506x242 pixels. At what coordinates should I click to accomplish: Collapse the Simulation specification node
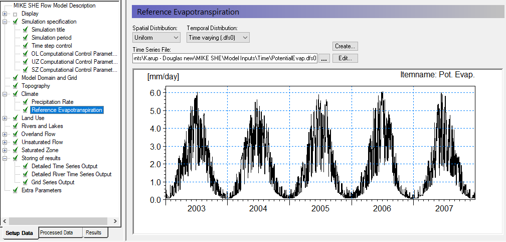coord(5,22)
